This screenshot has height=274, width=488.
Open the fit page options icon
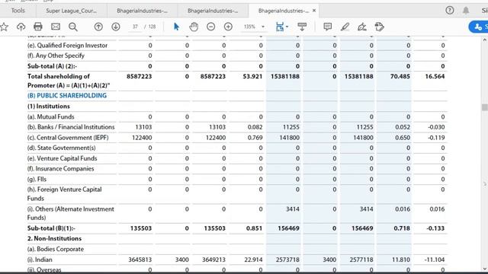pyautogui.click(x=280, y=27)
